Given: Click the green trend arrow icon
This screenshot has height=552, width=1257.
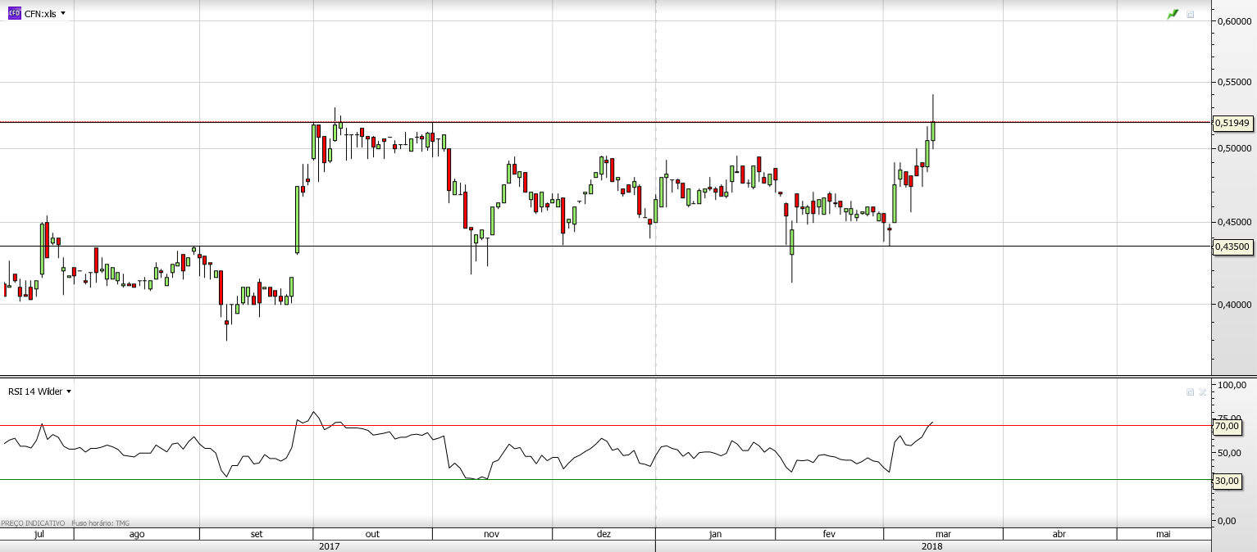Looking at the screenshot, I should (x=1173, y=14).
